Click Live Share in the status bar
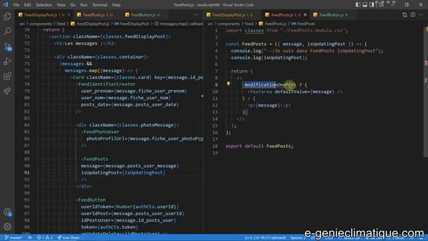The height and width of the screenshot is (241, 428). [68, 238]
